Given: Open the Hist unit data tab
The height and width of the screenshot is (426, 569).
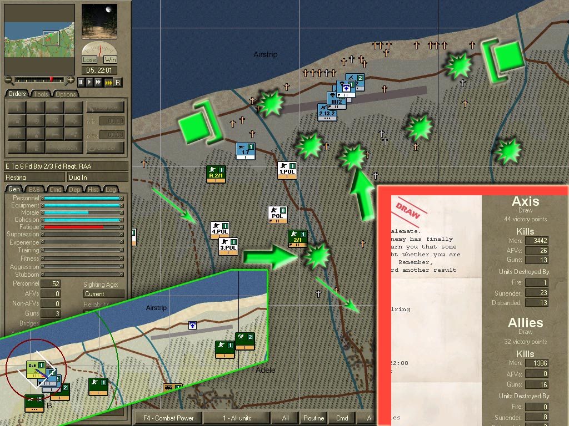Looking at the screenshot, I should tap(93, 190).
